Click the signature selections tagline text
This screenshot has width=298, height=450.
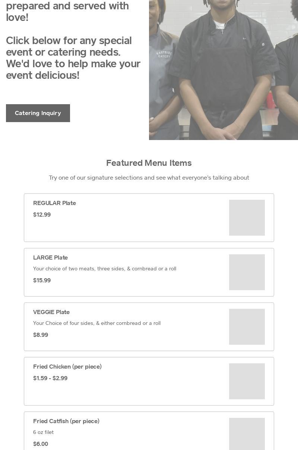[x=149, y=177]
